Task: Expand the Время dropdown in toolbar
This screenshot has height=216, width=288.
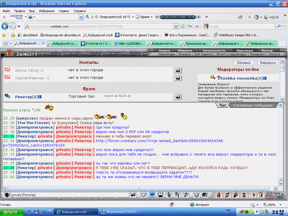Action: pos(152,17)
